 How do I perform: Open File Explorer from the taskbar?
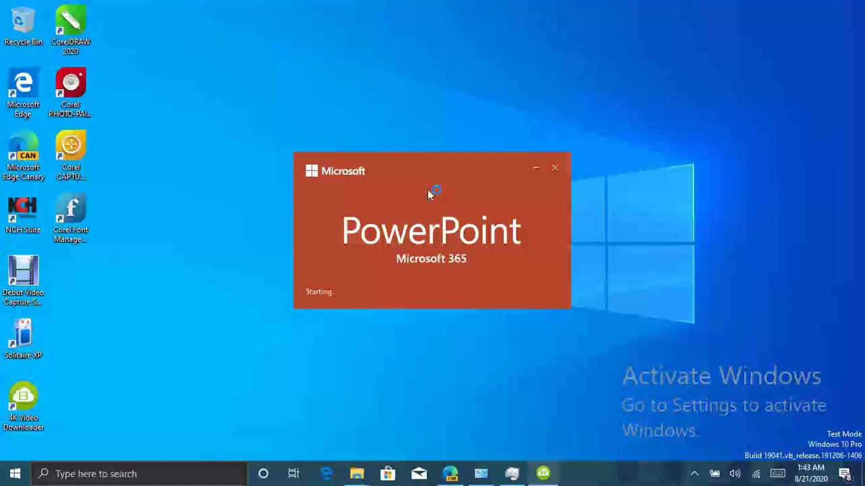(x=357, y=473)
